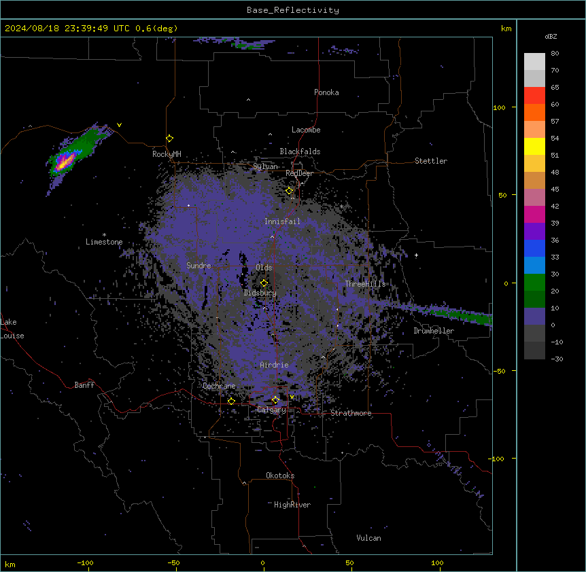Click the RockyMH label
This screenshot has width=586, height=572.
(x=167, y=154)
